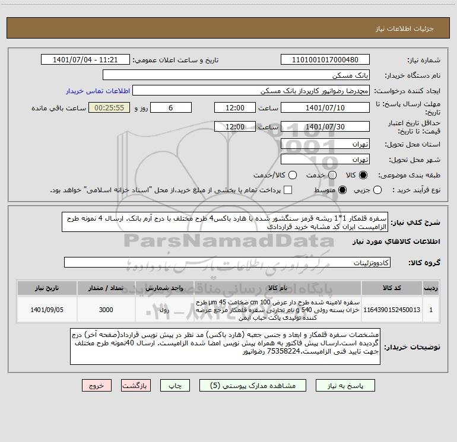Click the تعداد / مقدار column header

pyautogui.click(x=106, y=288)
